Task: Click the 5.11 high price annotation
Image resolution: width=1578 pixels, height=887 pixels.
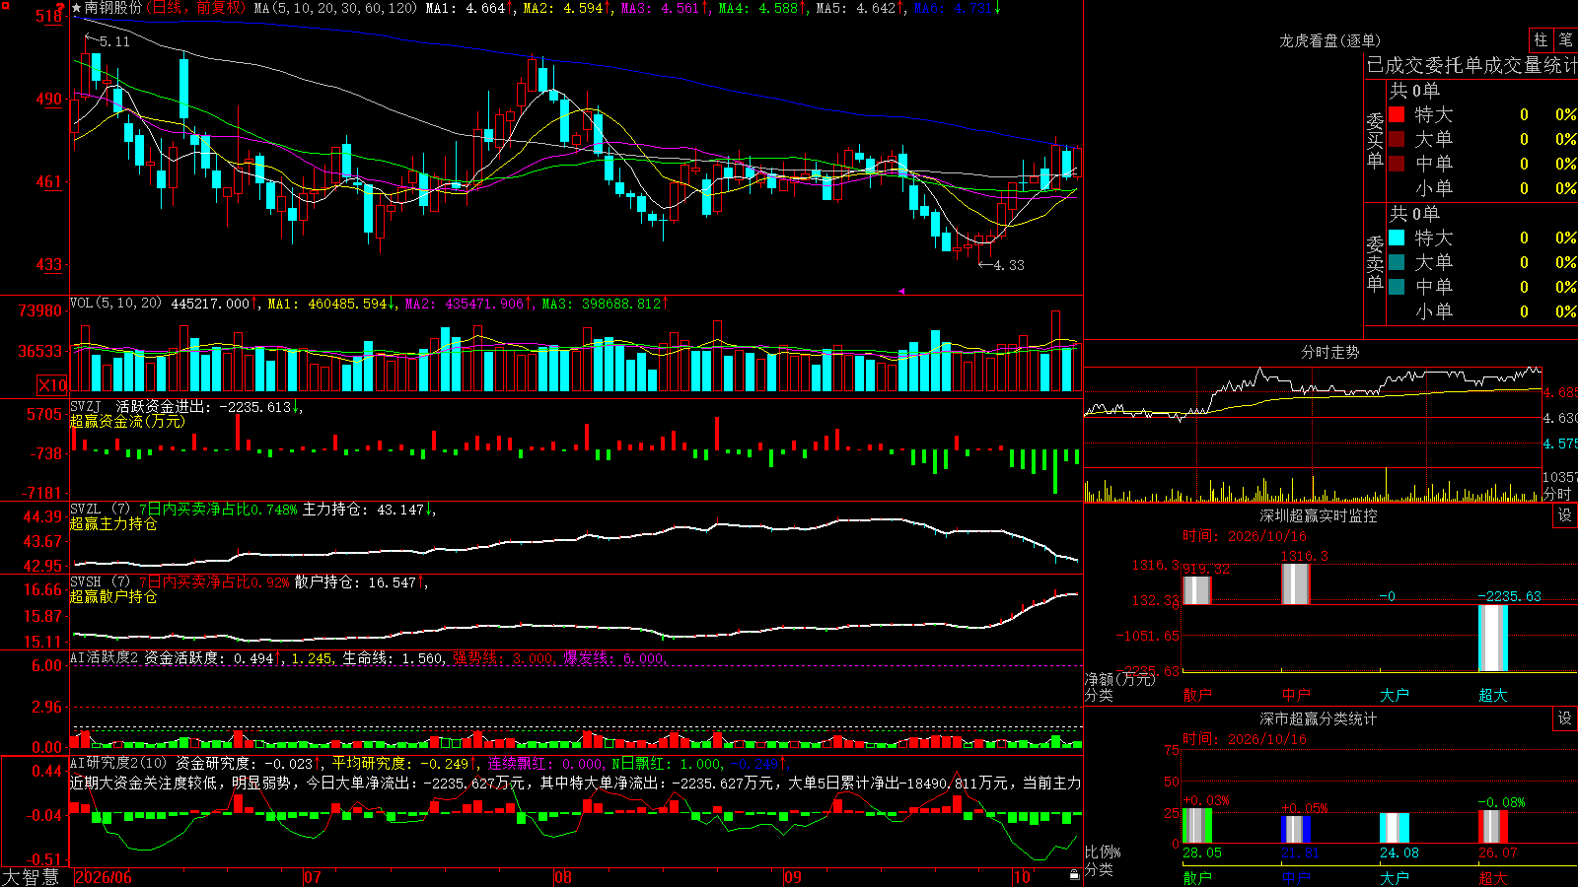Action: pos(114,41)
